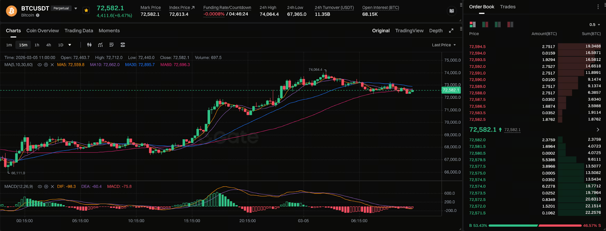Click the Open Interest (BTC) label
Viewport: 606px width, 231px height.
(381, 8)
